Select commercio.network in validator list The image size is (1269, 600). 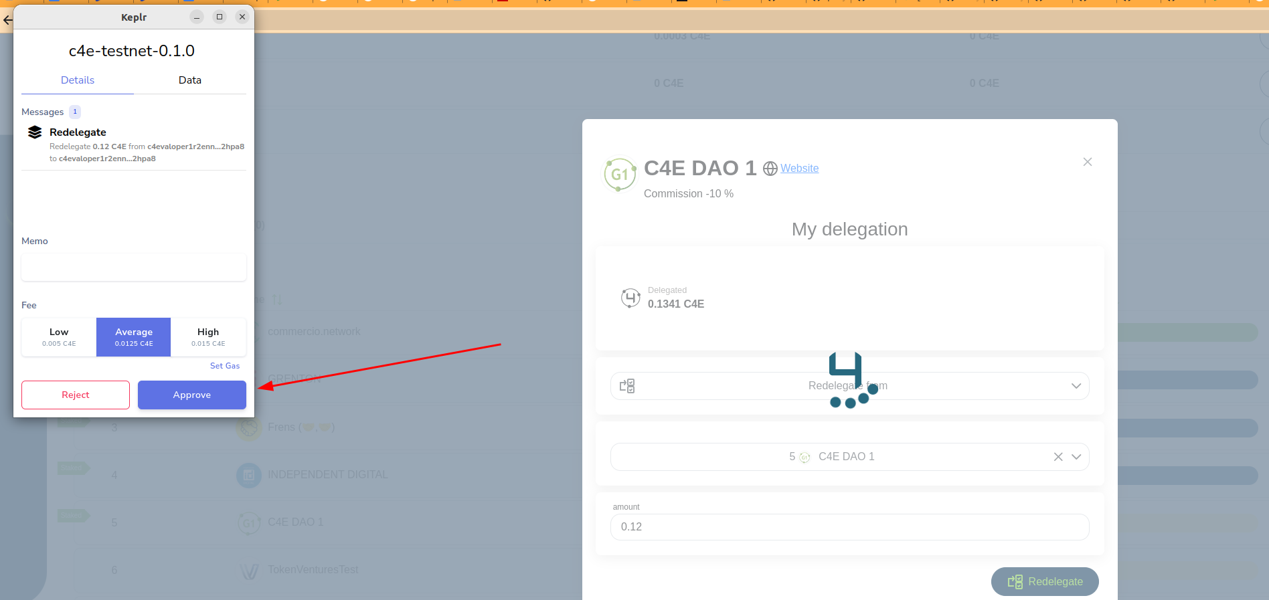[314, 332]
